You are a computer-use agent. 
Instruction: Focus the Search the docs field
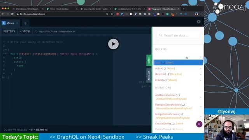tap(178, 35)
